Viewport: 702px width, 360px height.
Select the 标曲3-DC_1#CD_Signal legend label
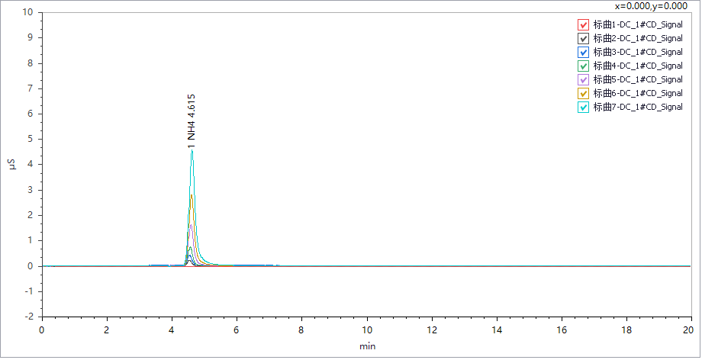(638, 52)
